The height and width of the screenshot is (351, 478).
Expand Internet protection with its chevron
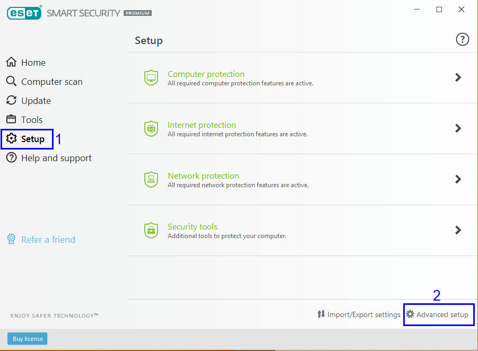point(458,128)
